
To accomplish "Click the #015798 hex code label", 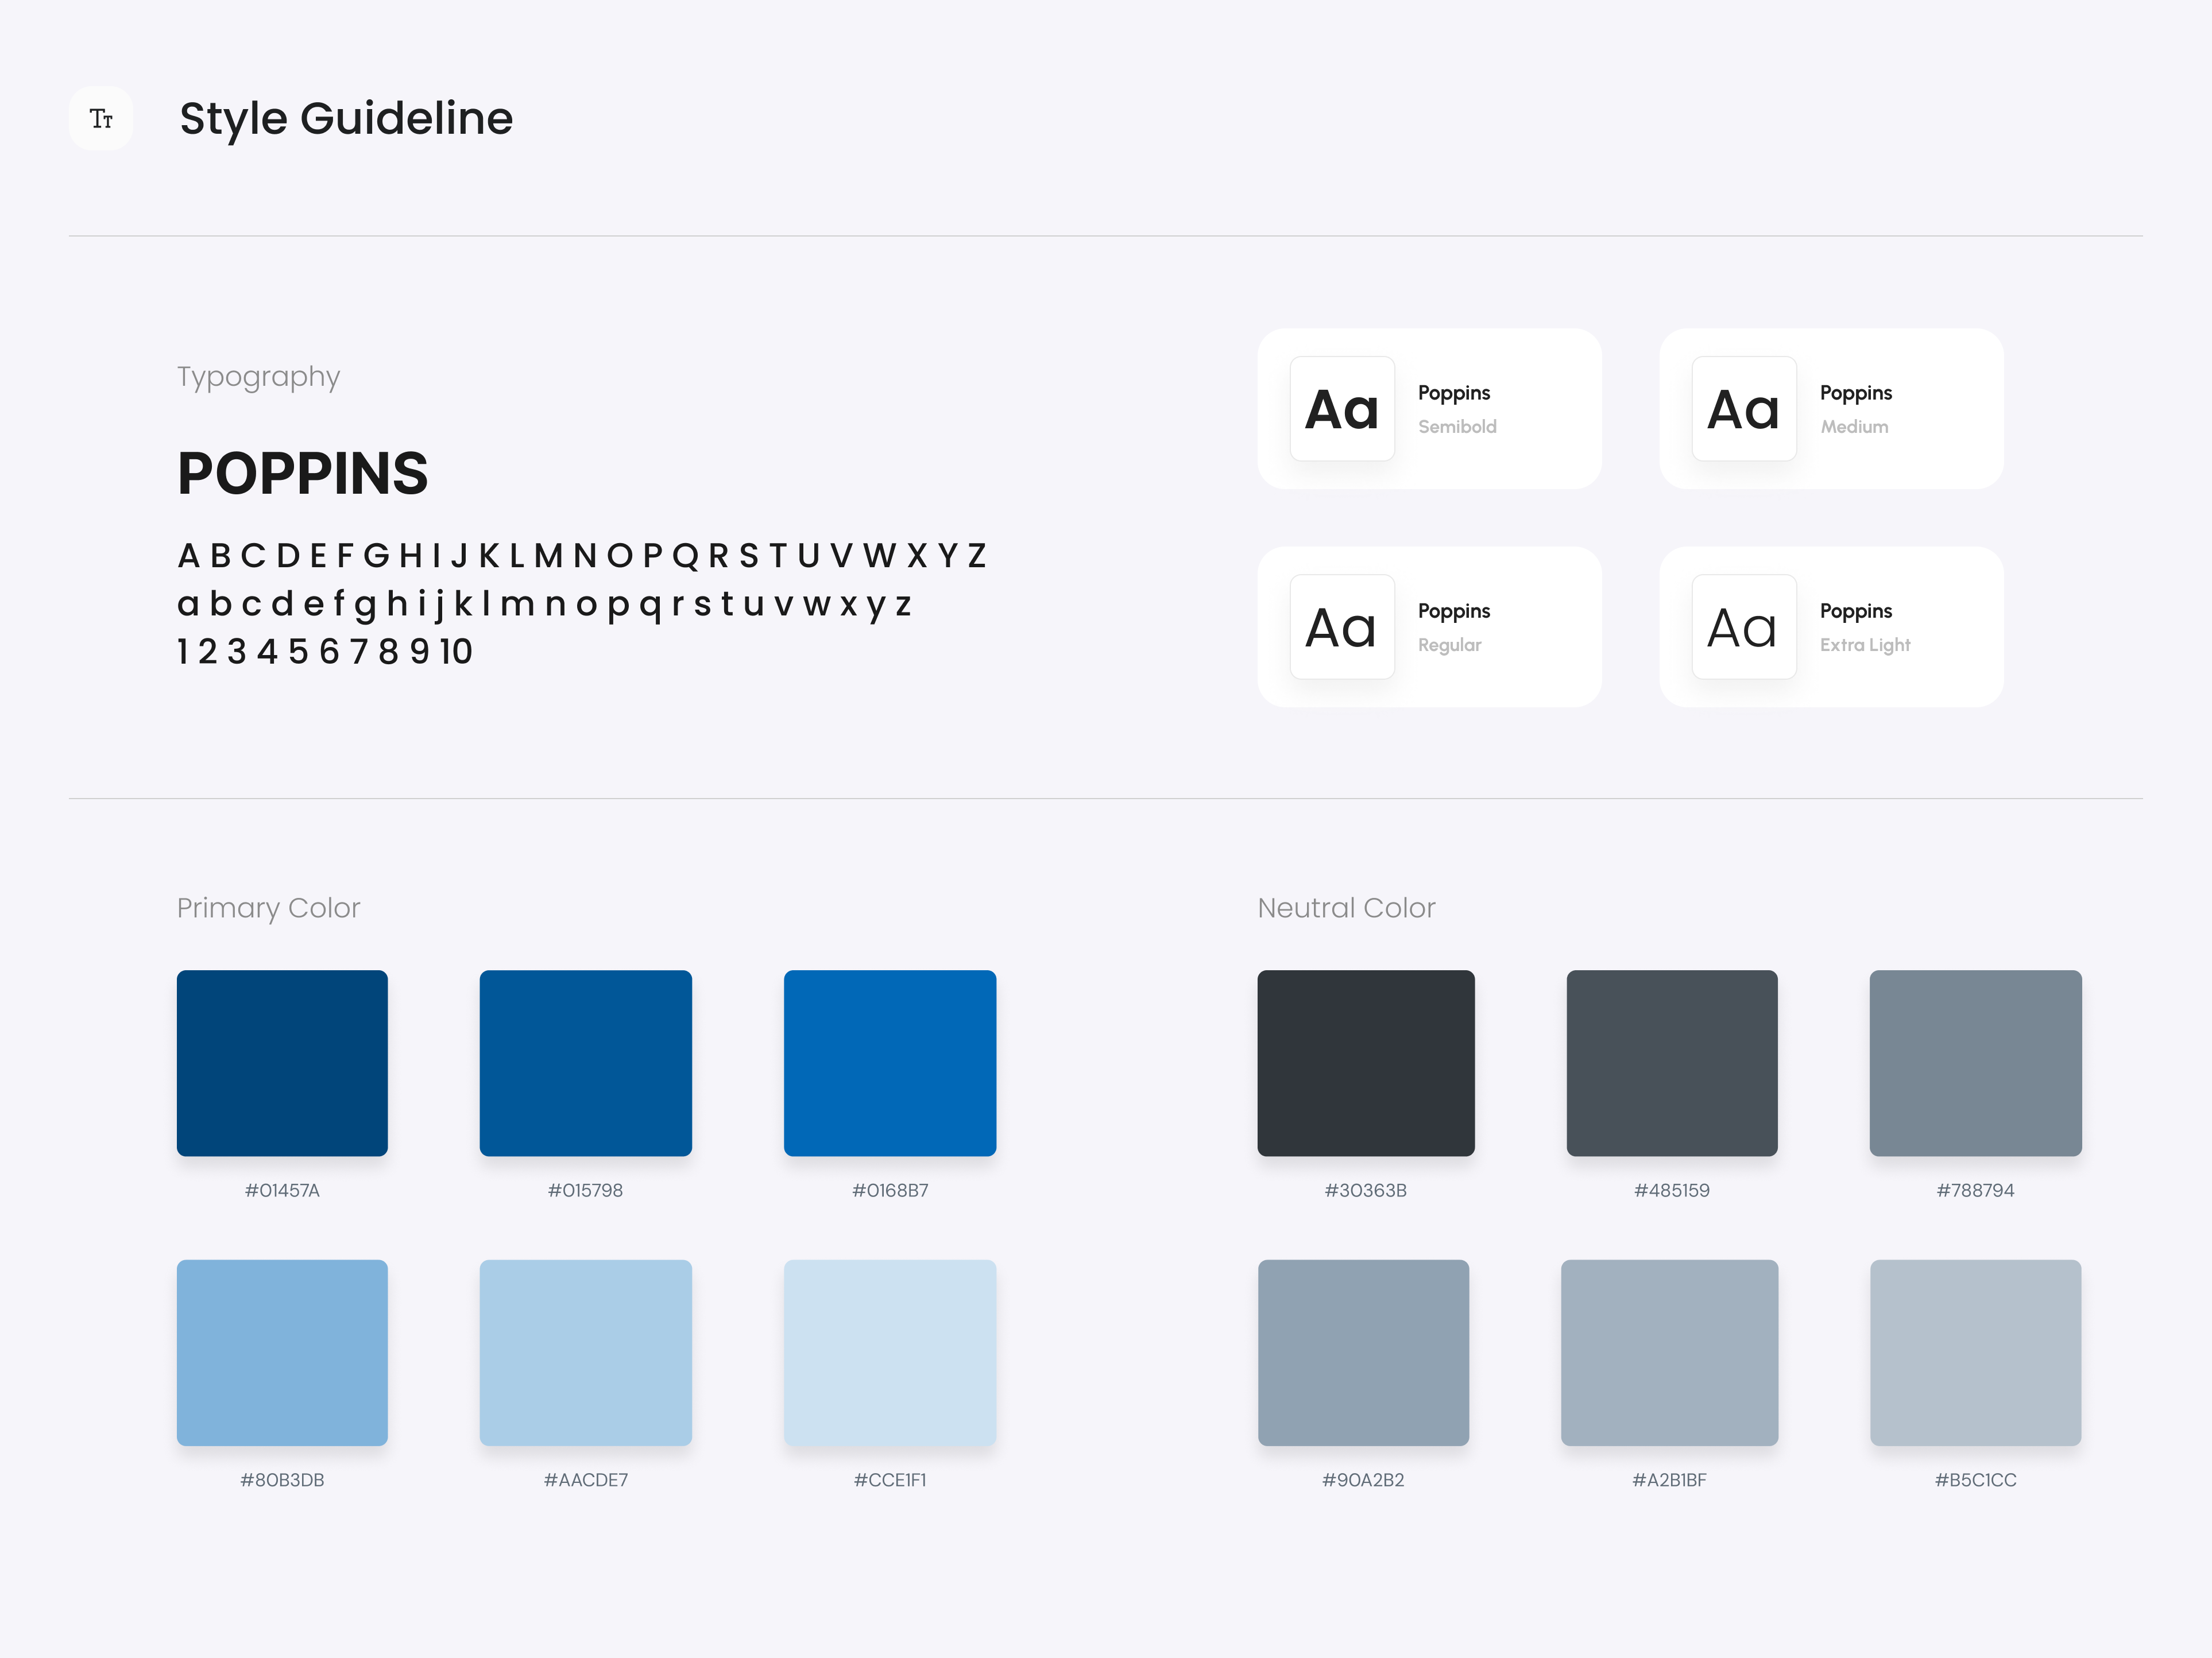I will [x=586, y=1191].
